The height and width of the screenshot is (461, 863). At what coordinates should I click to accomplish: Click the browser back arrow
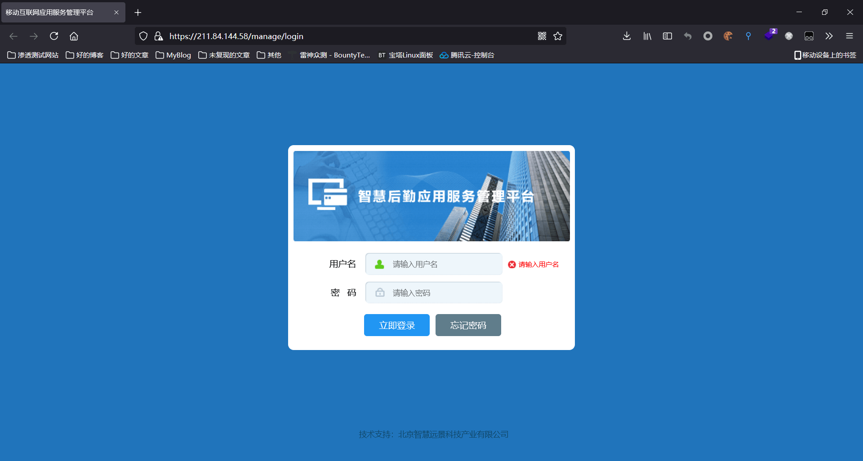[13, 36]
